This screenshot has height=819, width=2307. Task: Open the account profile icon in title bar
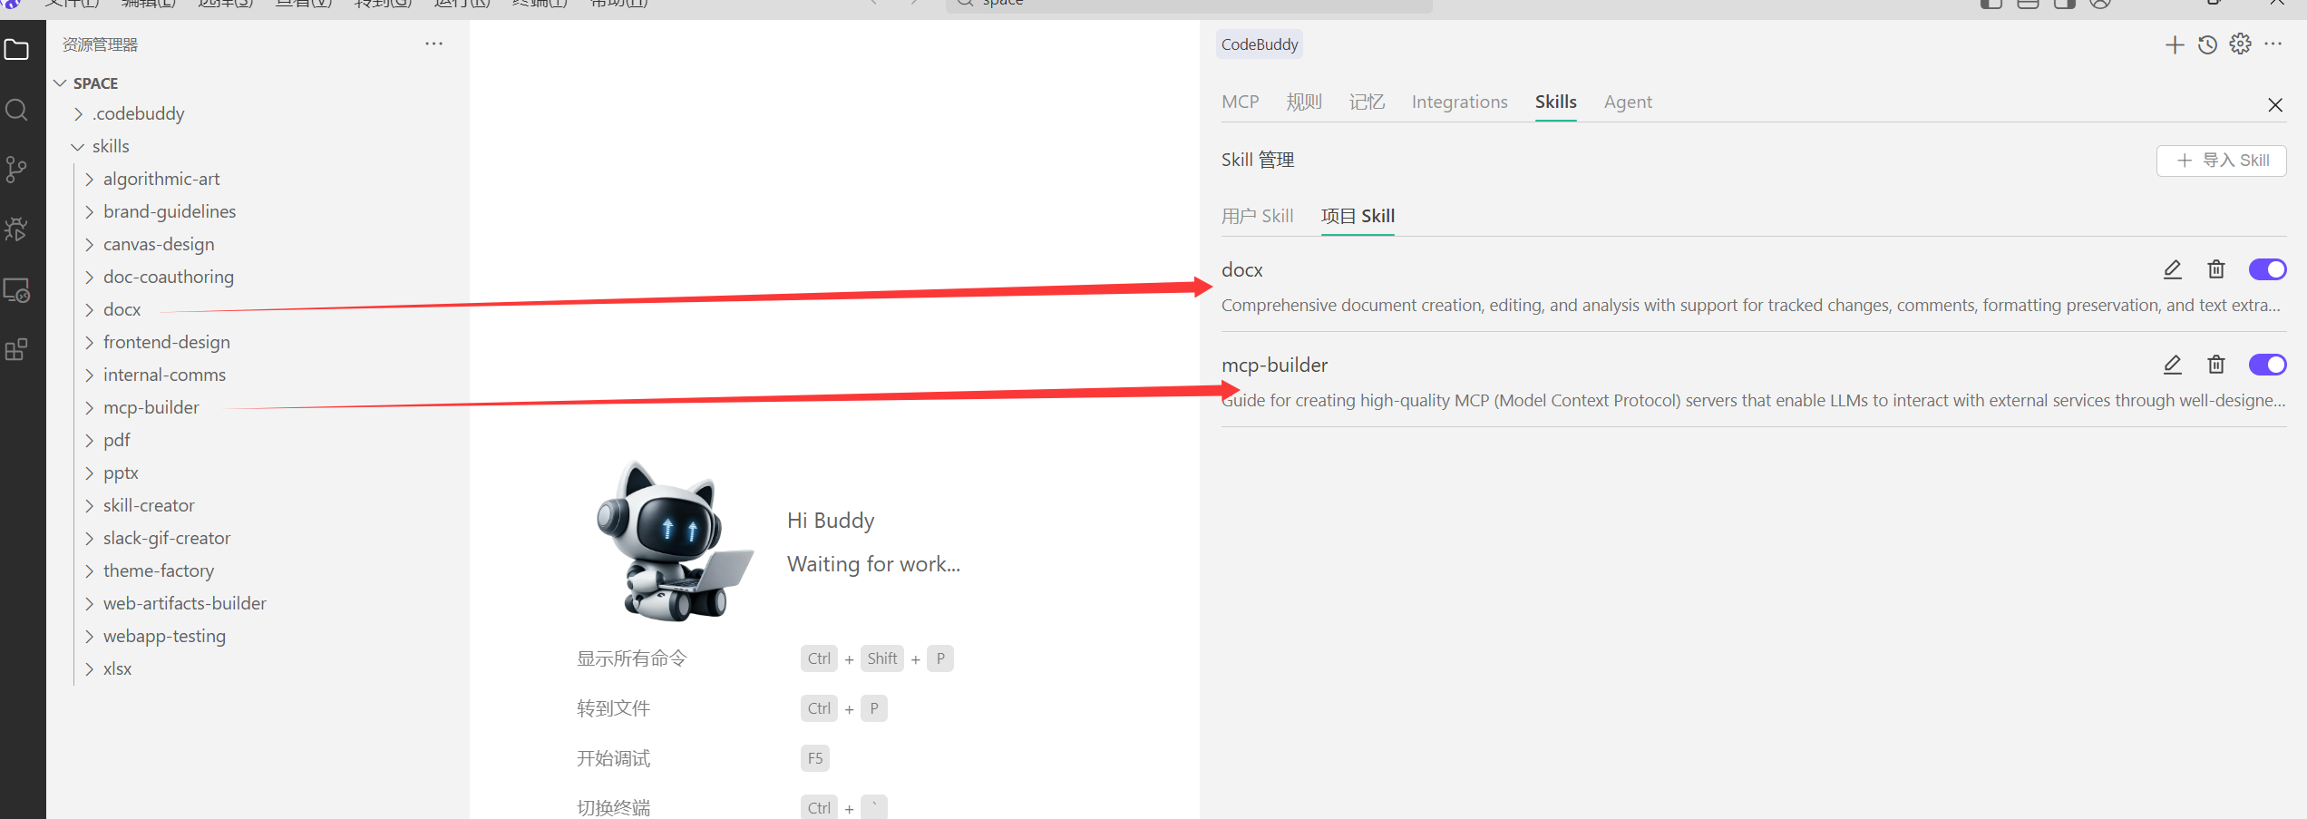(2100, 4)
